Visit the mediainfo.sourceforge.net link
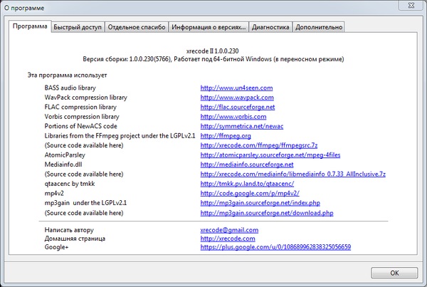Viewport: 427px width, 287px height. [247, 164]
